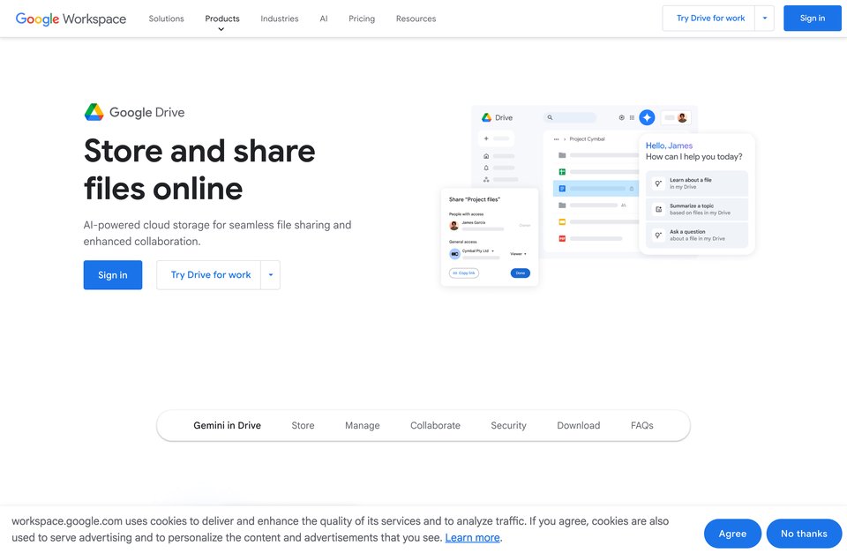Click the Google Drive triangle logo
Screen dimensions: 847x553
coord(94,112)
